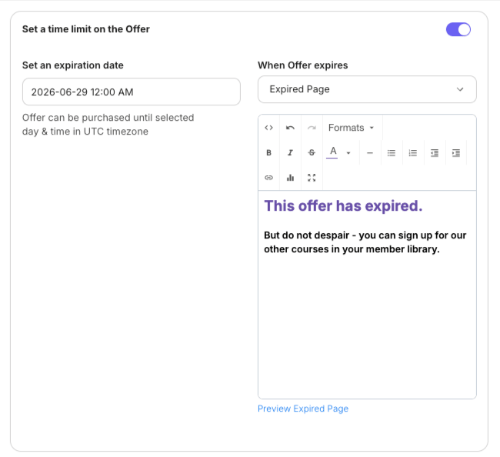Click the 'This offer has expired.' heading
This screenshot has width=500, height=457.
[343, 205]
